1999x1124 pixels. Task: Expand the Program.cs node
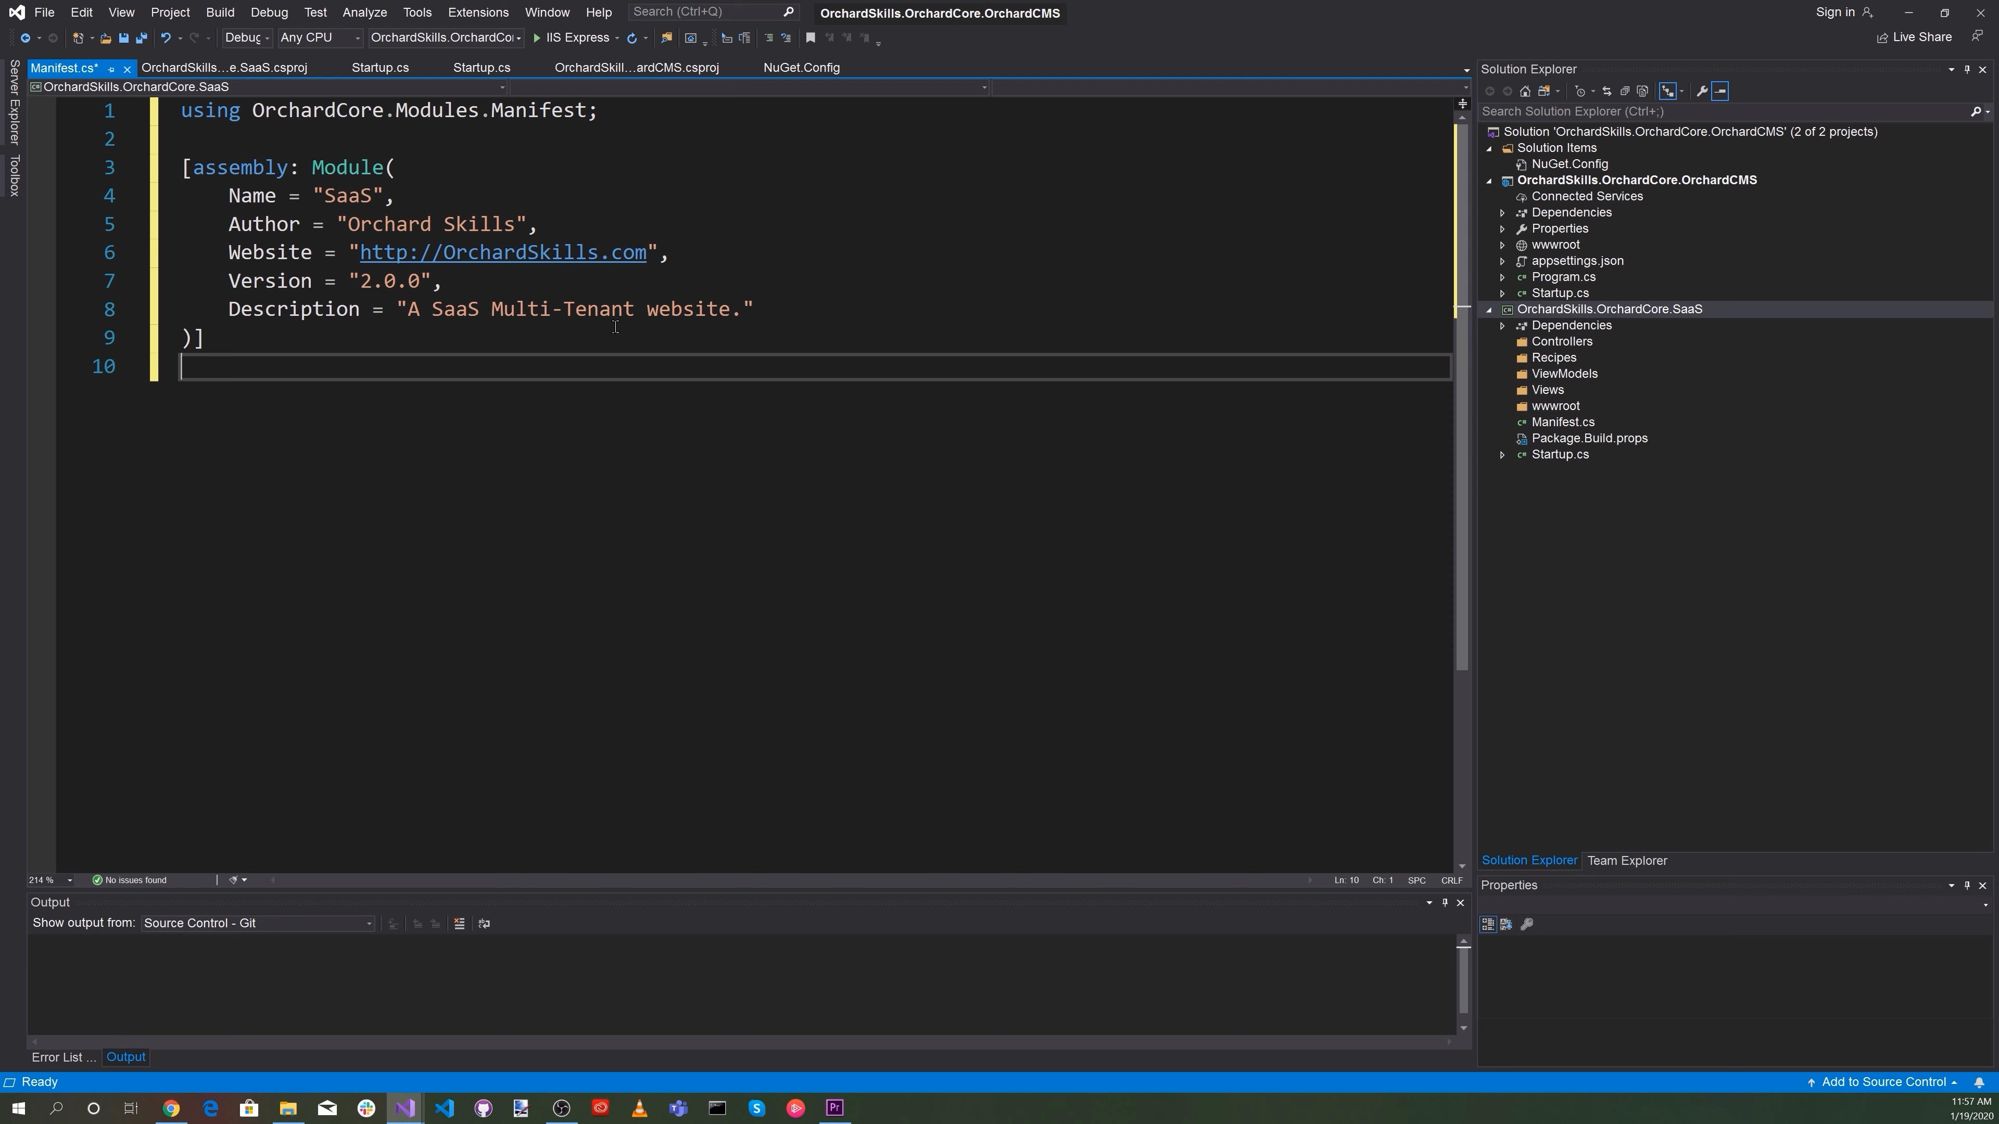(1502, 277)
